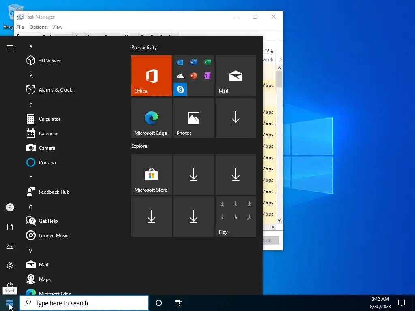Viewport: 415px width, 311px height.
Task: Click the taskbar search box
Action: [x=84, y=303]
